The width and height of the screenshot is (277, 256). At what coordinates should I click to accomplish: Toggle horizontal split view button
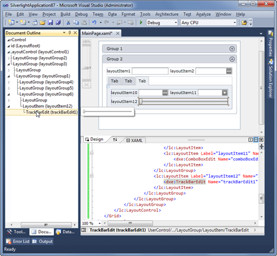click(256, 140)
